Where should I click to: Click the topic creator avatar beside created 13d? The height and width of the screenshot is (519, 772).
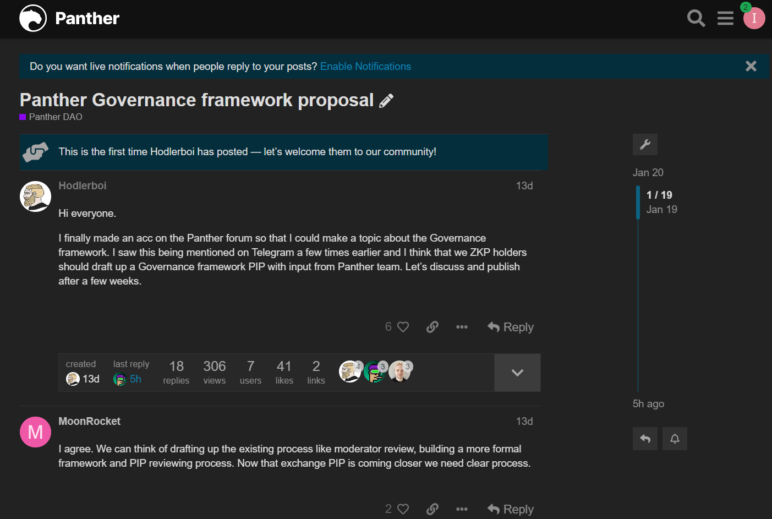[73, 379]
